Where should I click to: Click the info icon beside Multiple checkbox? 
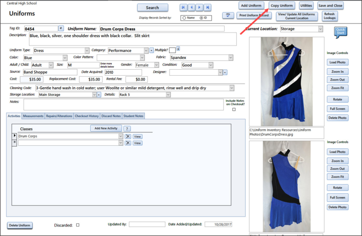pyautogui.click(x=178, y=49)
